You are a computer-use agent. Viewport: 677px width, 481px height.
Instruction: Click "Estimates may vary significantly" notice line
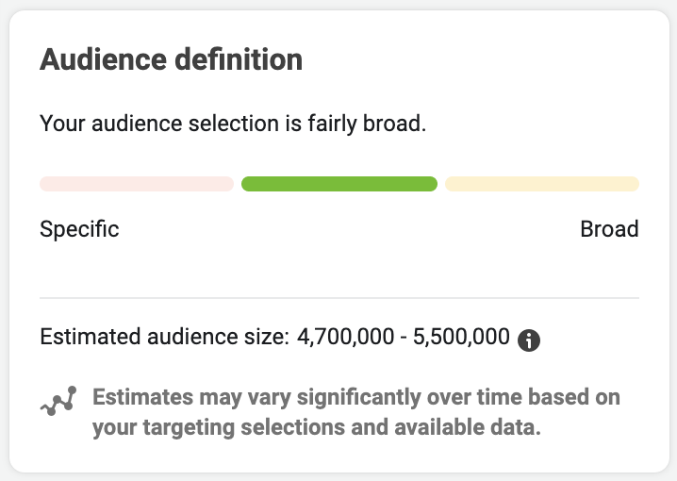pos(356,397)
